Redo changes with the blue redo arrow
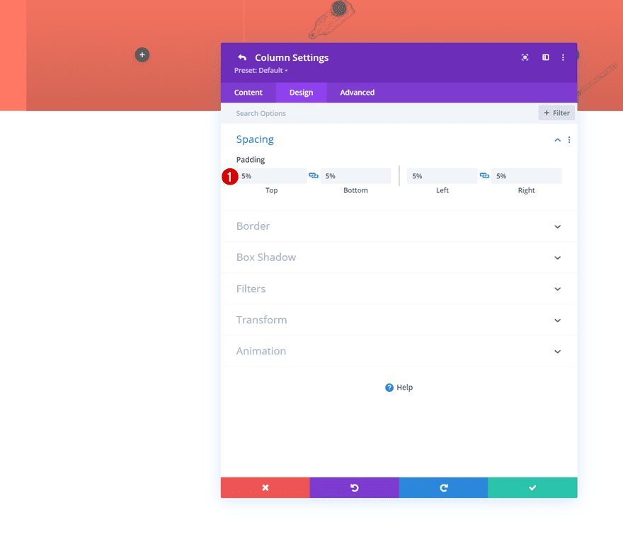 (443, 487)
